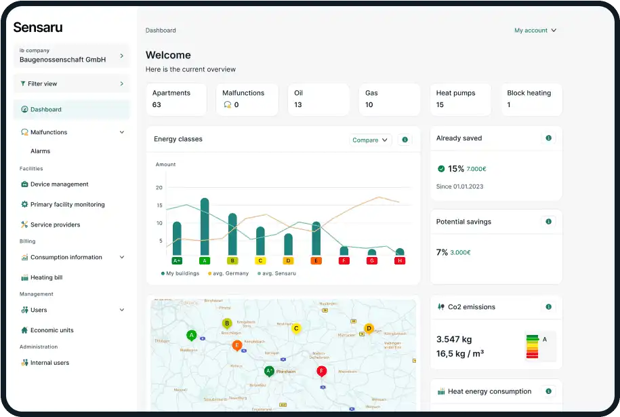Select orange map pin E

[x=237, y=345]
